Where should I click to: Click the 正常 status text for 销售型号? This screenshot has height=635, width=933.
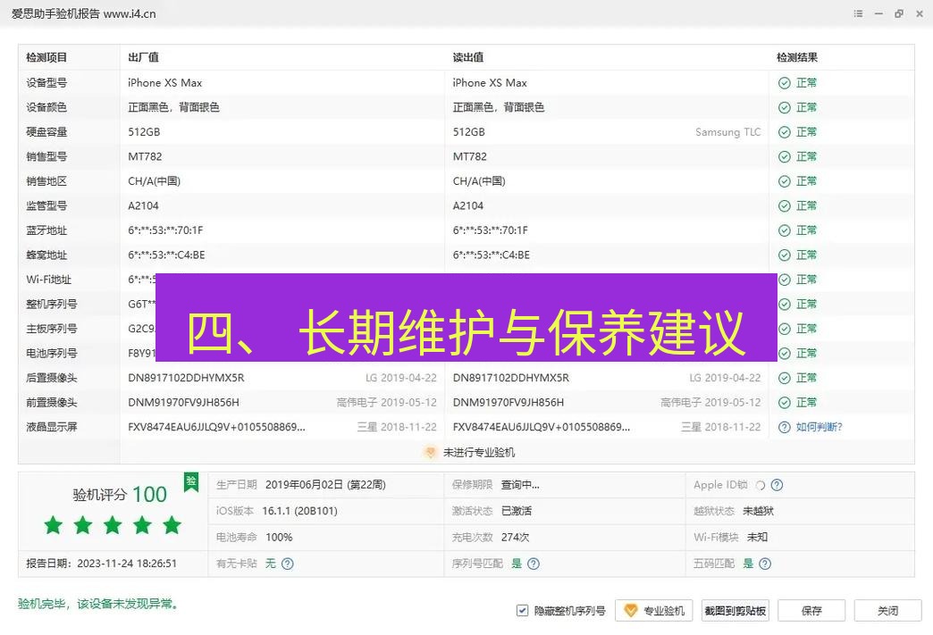[x=805, y=156]
